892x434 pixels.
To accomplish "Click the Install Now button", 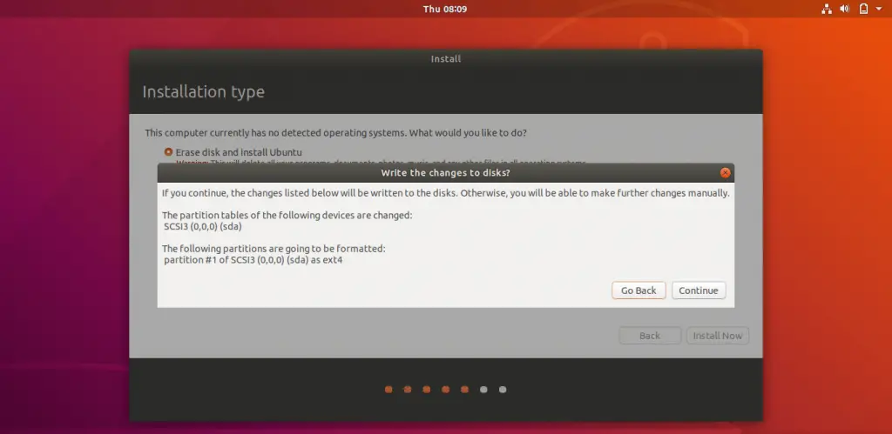I will click(718, 336).
